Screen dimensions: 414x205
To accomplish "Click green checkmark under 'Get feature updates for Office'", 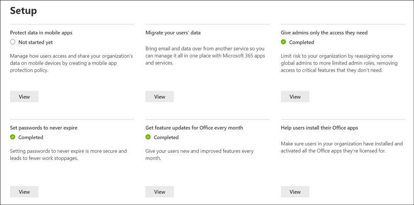I will pyautogui.click(x=148, y=137).
